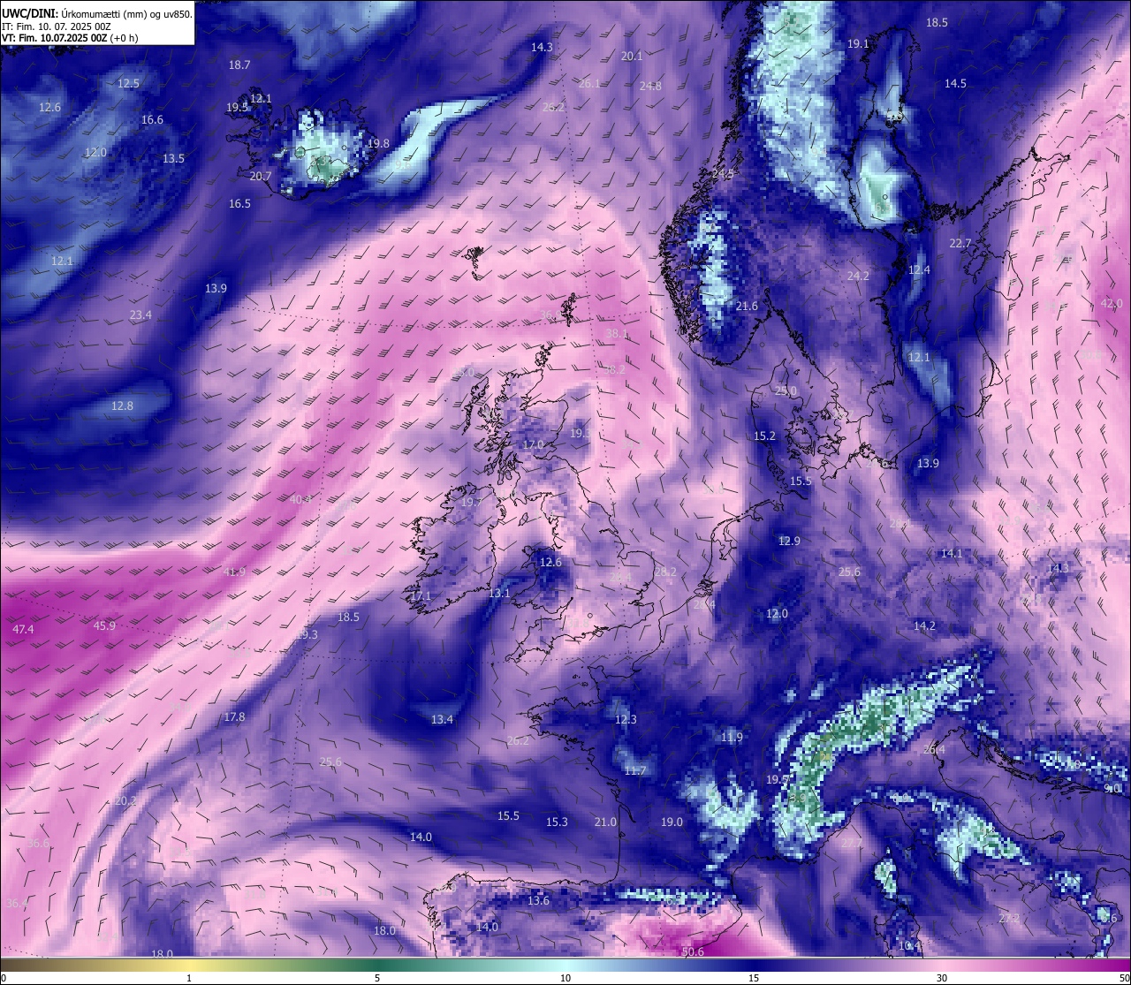Click the map value 24.8
The width and height of the screenshot is (1131, 985).
coord(650,87)
